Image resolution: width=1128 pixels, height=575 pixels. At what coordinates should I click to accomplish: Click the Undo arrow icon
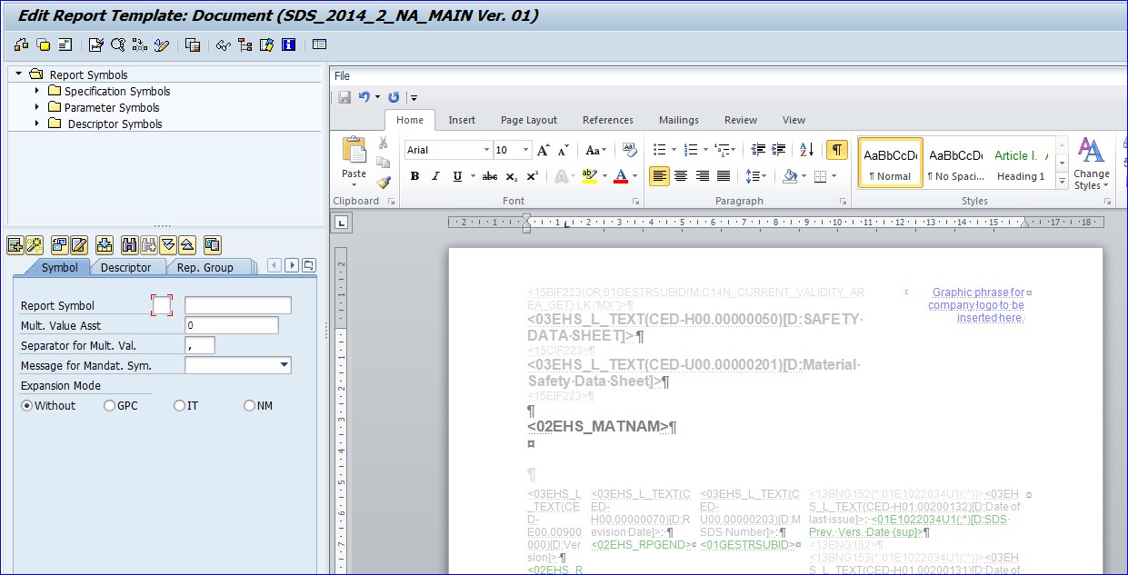point(364,97)
